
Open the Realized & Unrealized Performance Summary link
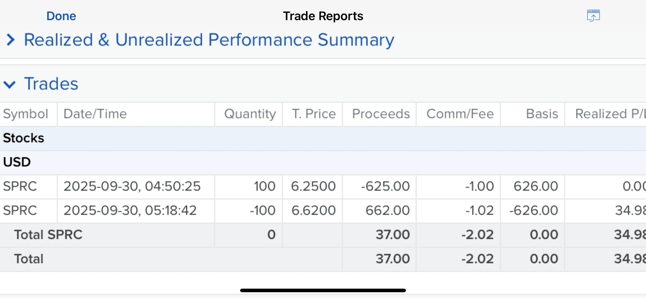[x=209, y=40]
